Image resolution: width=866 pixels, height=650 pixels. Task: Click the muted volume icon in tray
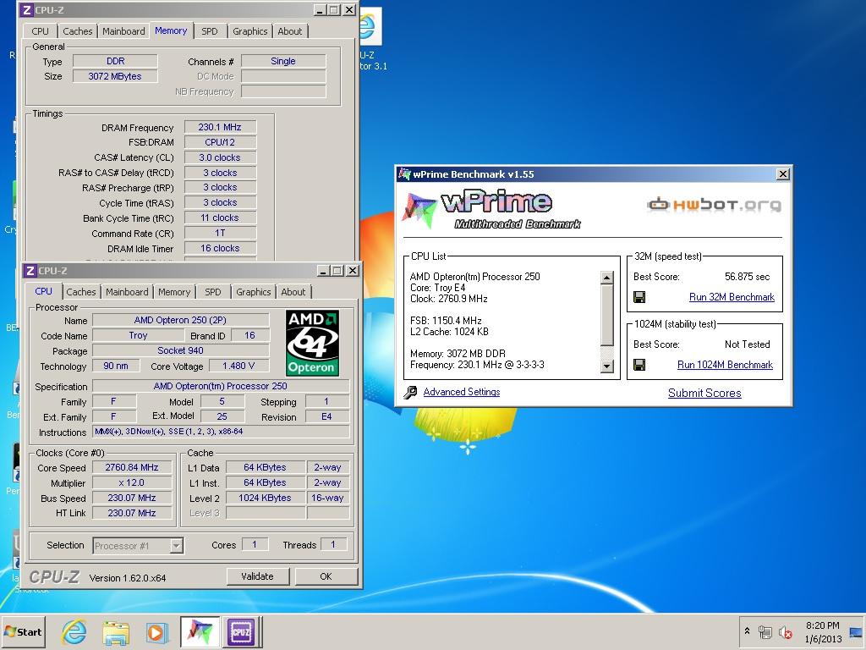[785, 631]
